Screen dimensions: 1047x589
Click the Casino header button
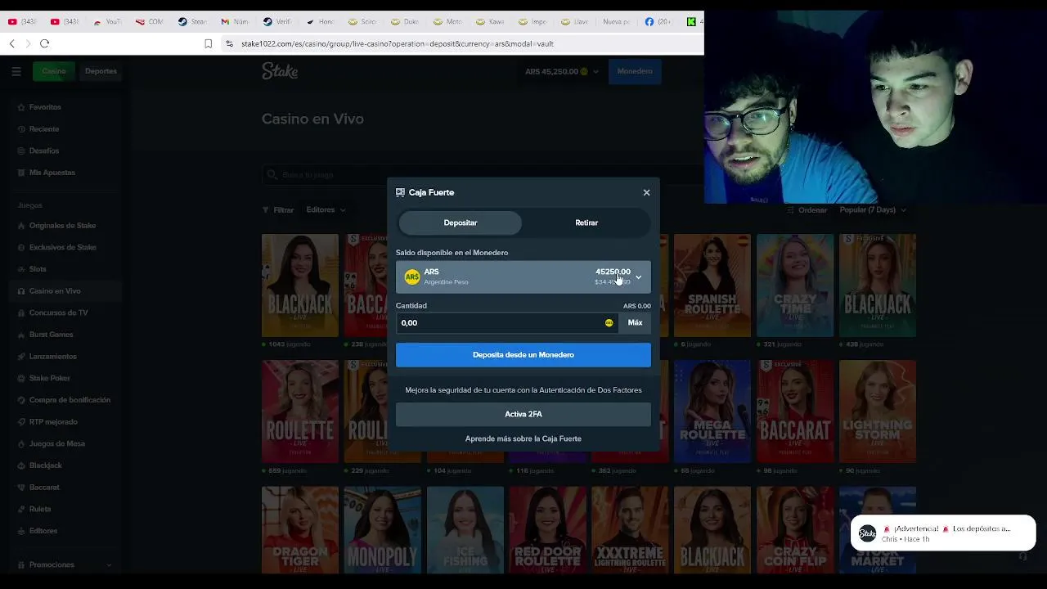[54, 71]
